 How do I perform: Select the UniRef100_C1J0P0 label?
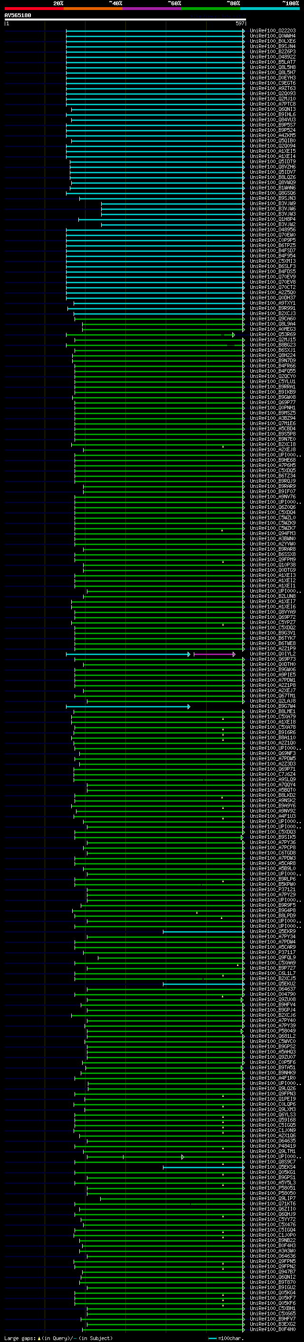[273, 1236]
